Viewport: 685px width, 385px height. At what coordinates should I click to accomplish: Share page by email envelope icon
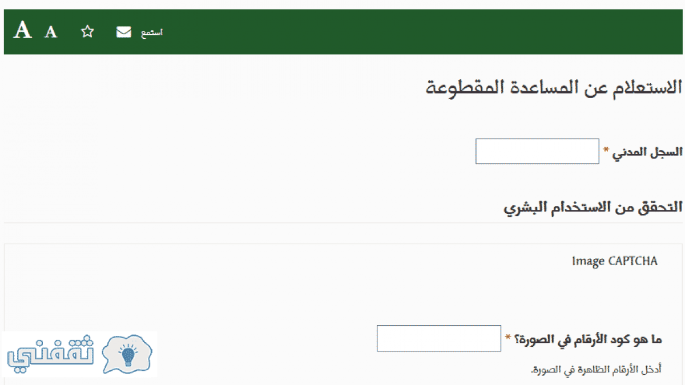coord(123,32)
